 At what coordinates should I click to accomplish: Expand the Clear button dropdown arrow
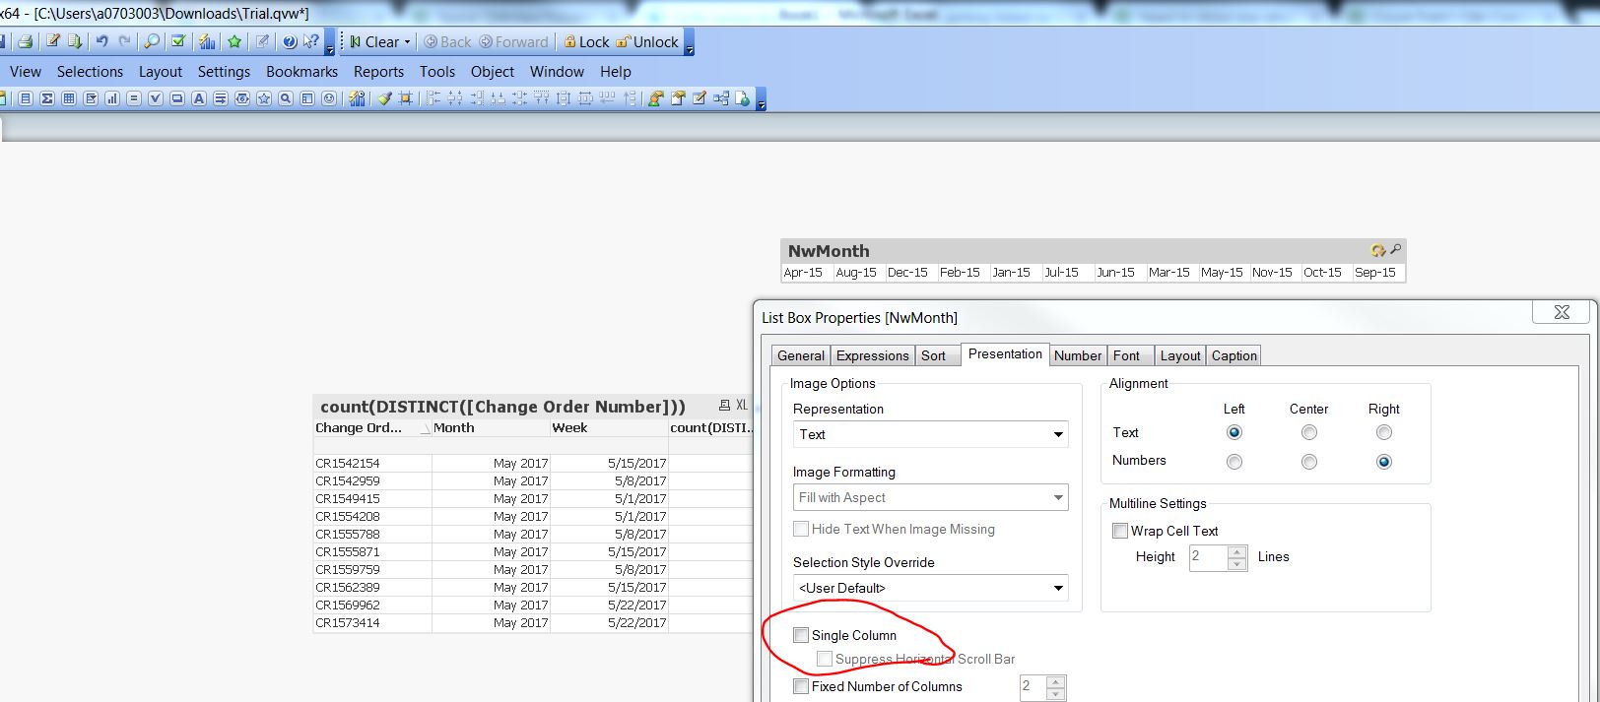coord(407,42)
